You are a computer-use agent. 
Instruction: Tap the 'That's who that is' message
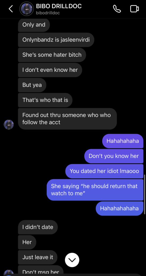45,100
